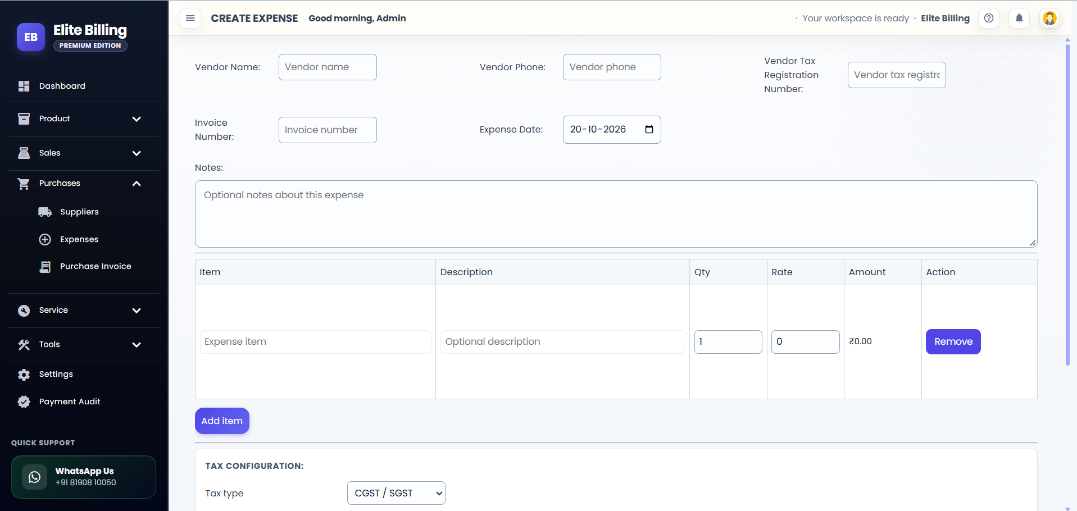Open notifications bell icon
Image resolution: width=1077 pixels, height=511 pixels.
(1019, 19)
